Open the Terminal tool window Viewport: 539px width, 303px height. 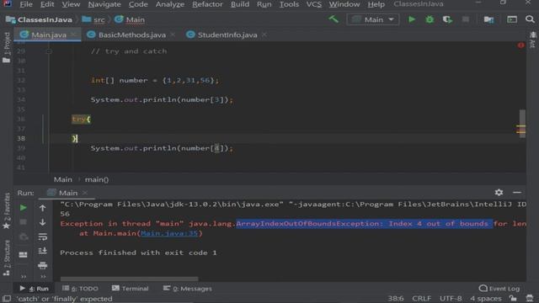131,289
